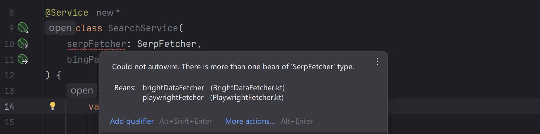
Task: Click the @Service annotation
Action: tap(67, 12)
